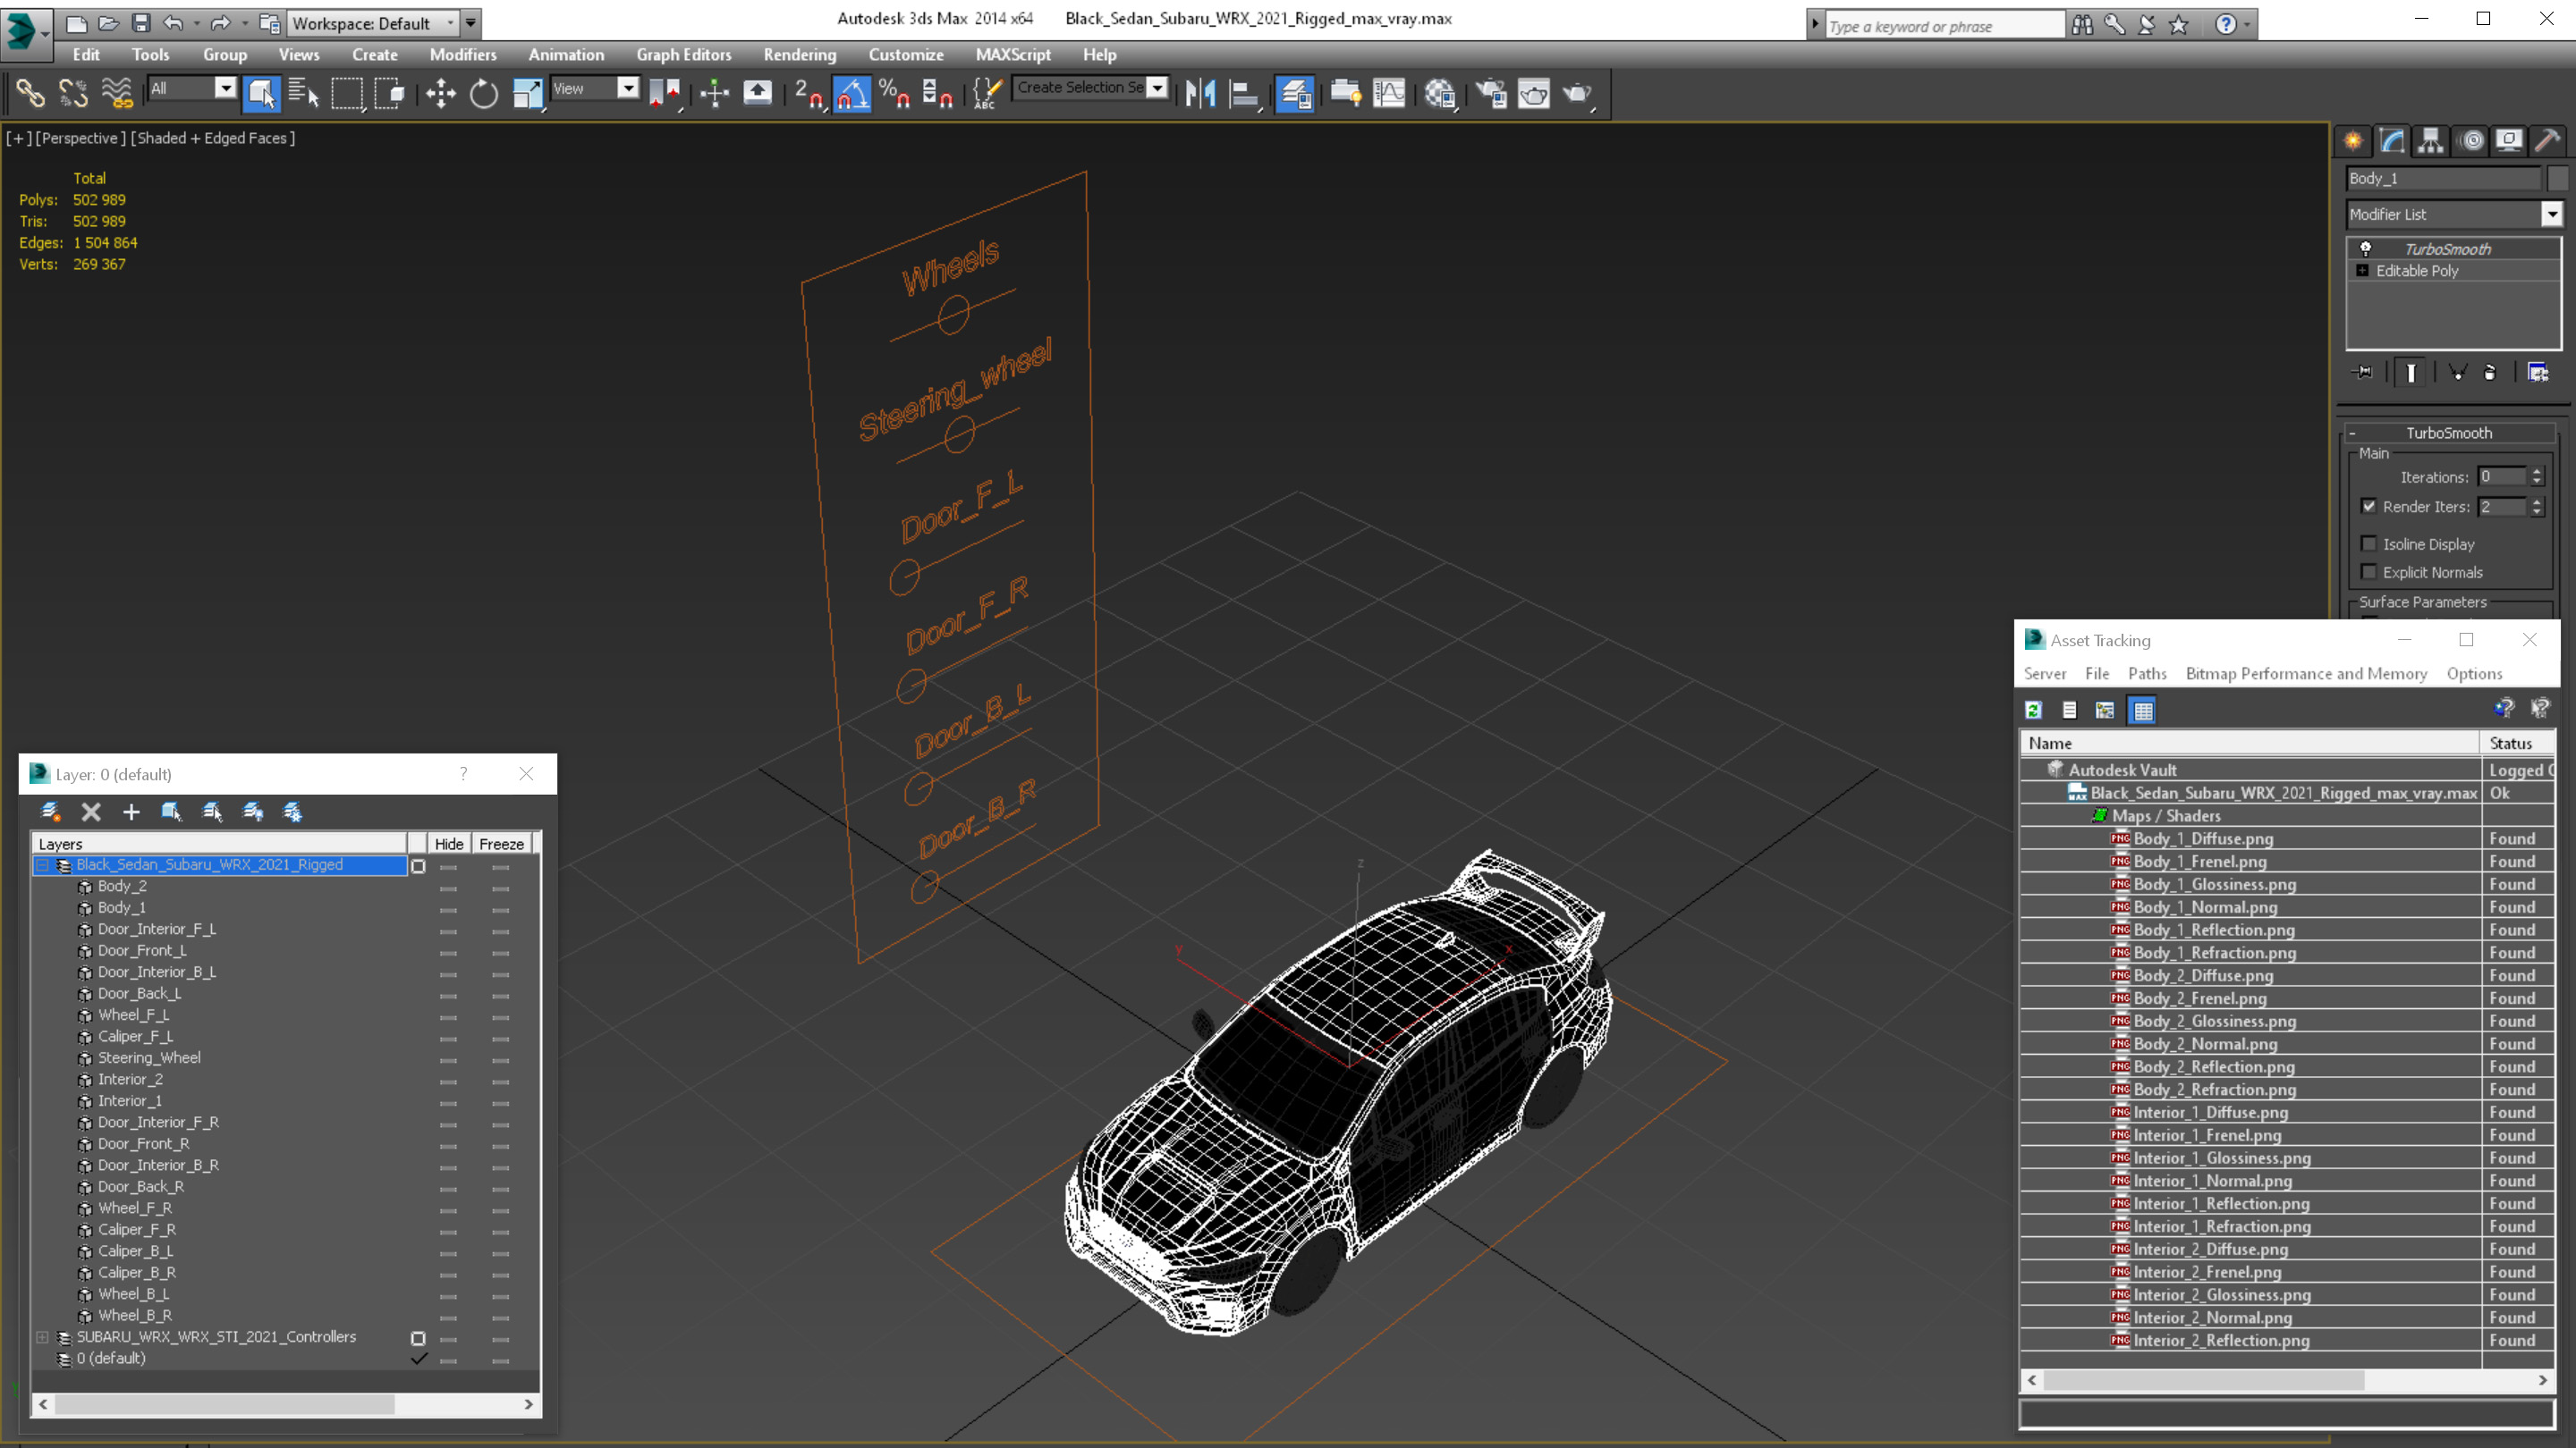Open the Graph Editors menu
Screen dimensions: 2576x1448
[684, 55]
